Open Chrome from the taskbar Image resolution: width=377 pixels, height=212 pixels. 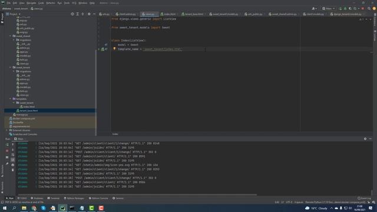(x=34, y=208)
